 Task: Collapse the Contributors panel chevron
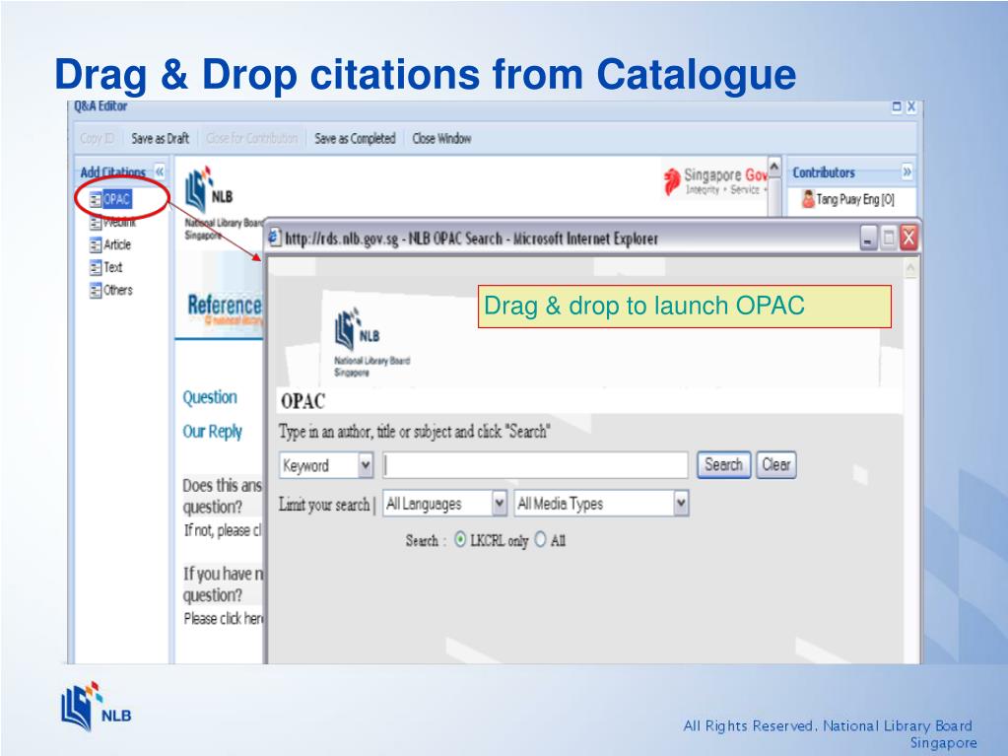[907, 172]
